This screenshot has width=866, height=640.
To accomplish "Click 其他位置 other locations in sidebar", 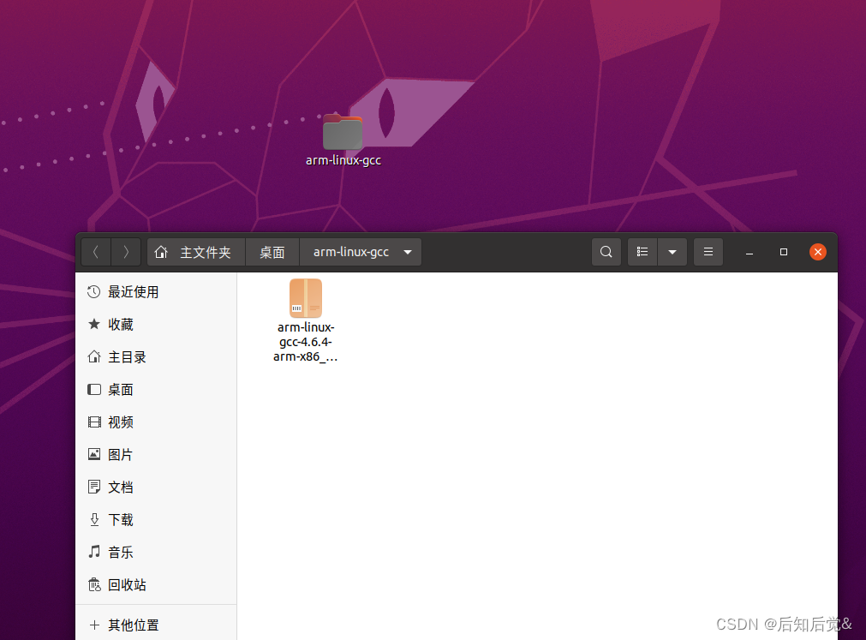I will 156,625.
